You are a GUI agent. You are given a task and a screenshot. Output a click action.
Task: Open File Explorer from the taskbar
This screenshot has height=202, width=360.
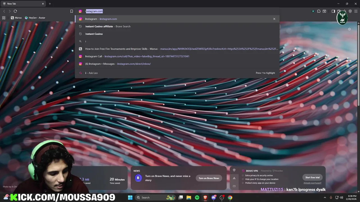(x=189, y=198)
